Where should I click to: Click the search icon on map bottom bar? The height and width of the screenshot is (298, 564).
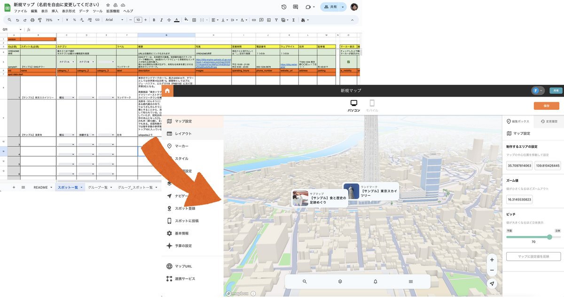coord(305,282)
